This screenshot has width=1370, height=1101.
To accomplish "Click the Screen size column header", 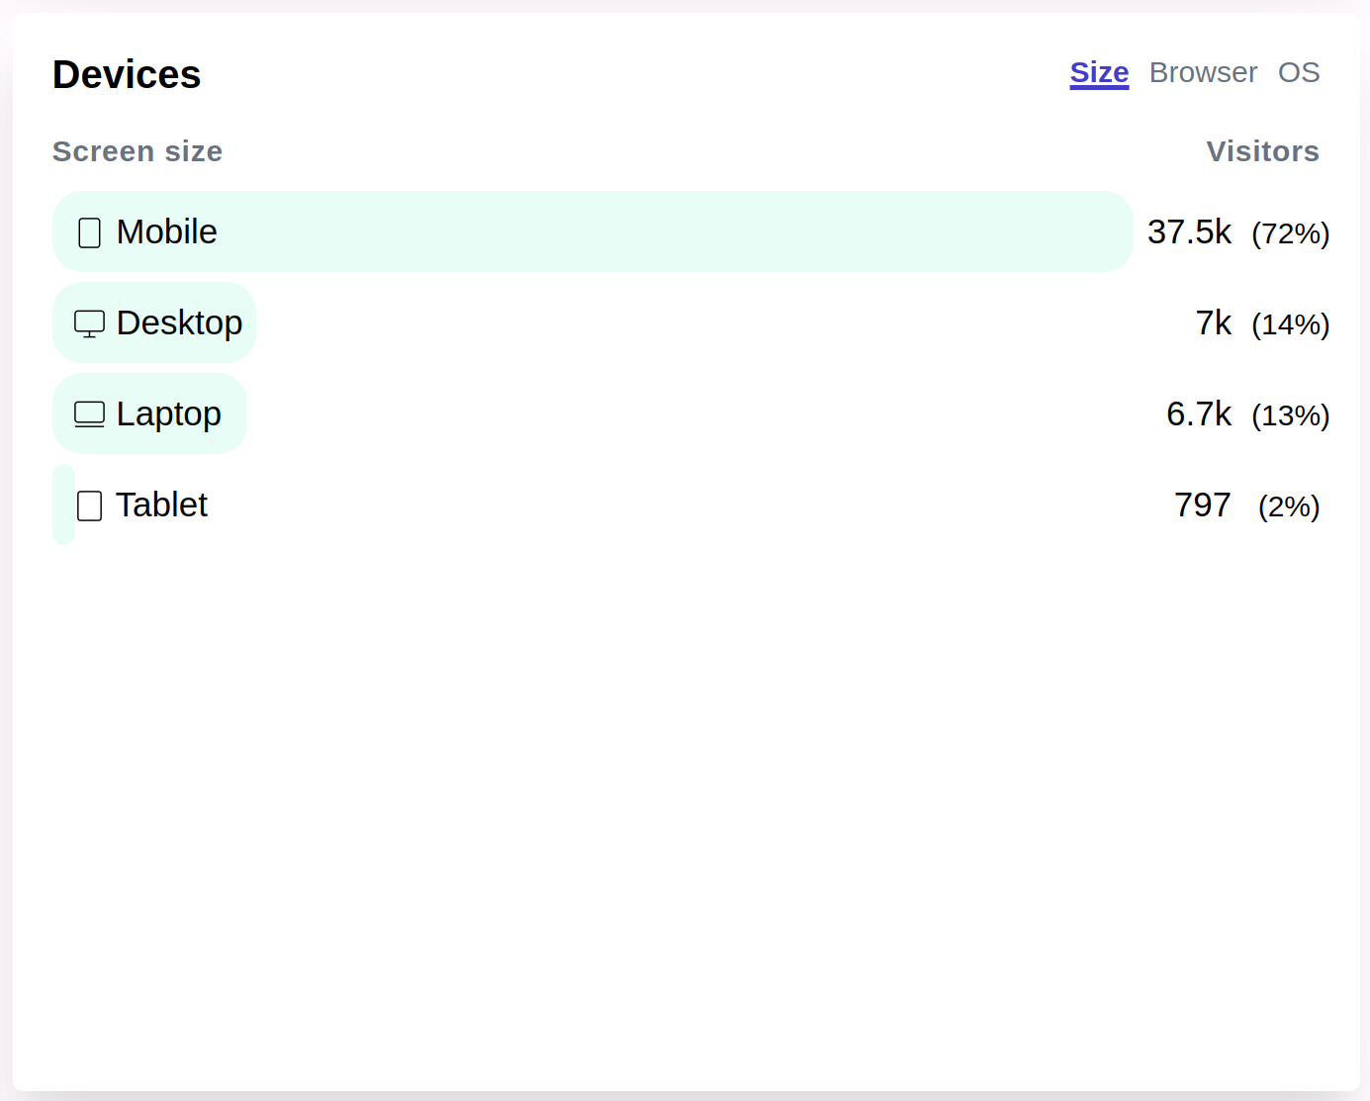I will (x=137, y=151).
